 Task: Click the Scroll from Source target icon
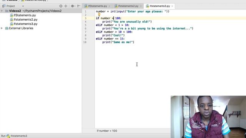coord(61,6)
